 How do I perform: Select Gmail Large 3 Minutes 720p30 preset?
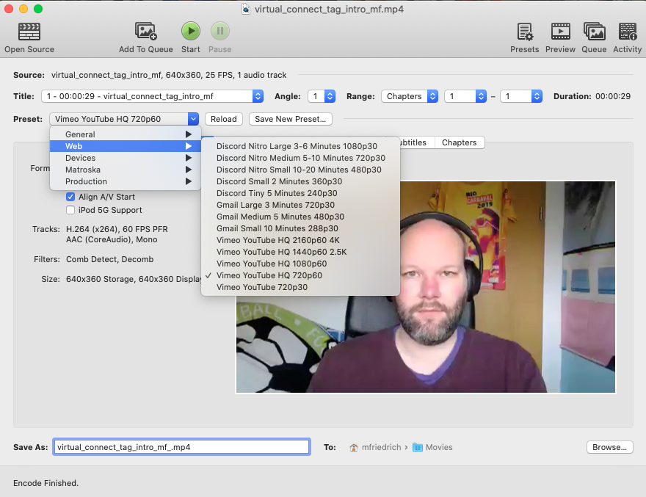point(275,205)
